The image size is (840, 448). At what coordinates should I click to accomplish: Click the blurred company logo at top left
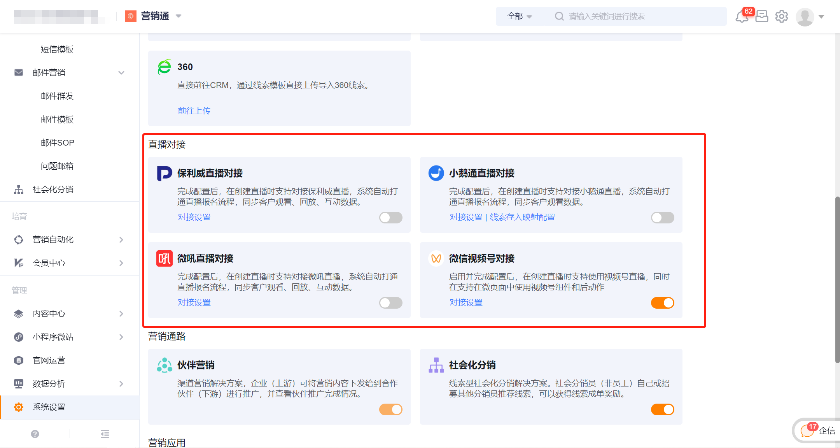59,17
